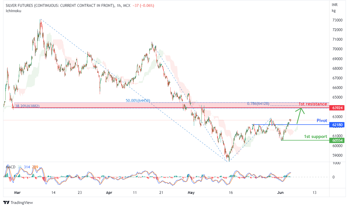Viewport: 349px width, 208px height.
Task: Click the MACD value 314
Action: coord(27,167)
